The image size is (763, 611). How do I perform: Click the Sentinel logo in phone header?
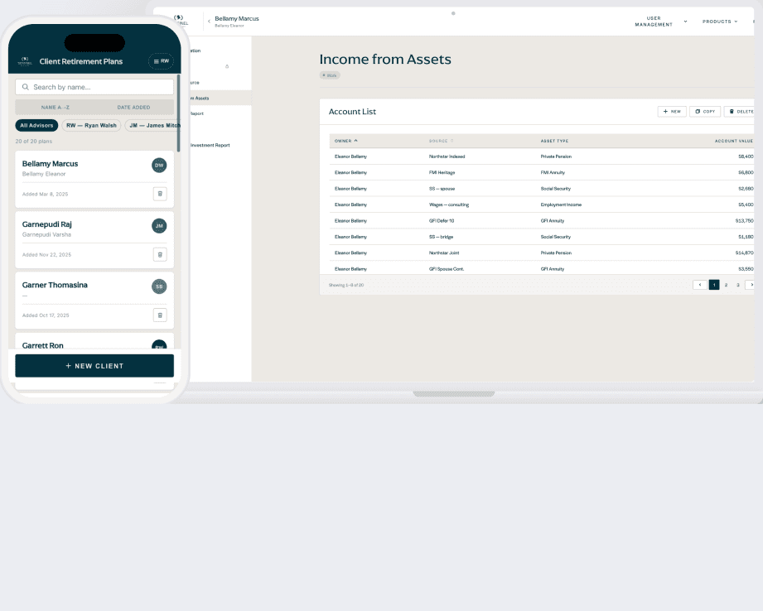pyautogui.click(x=25, y=60)
